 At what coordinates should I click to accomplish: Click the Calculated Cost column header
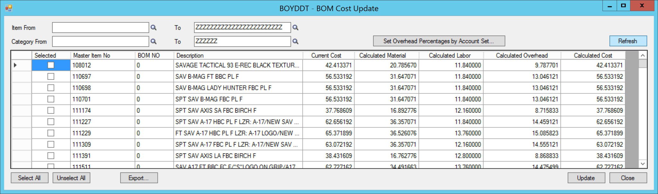592,55
